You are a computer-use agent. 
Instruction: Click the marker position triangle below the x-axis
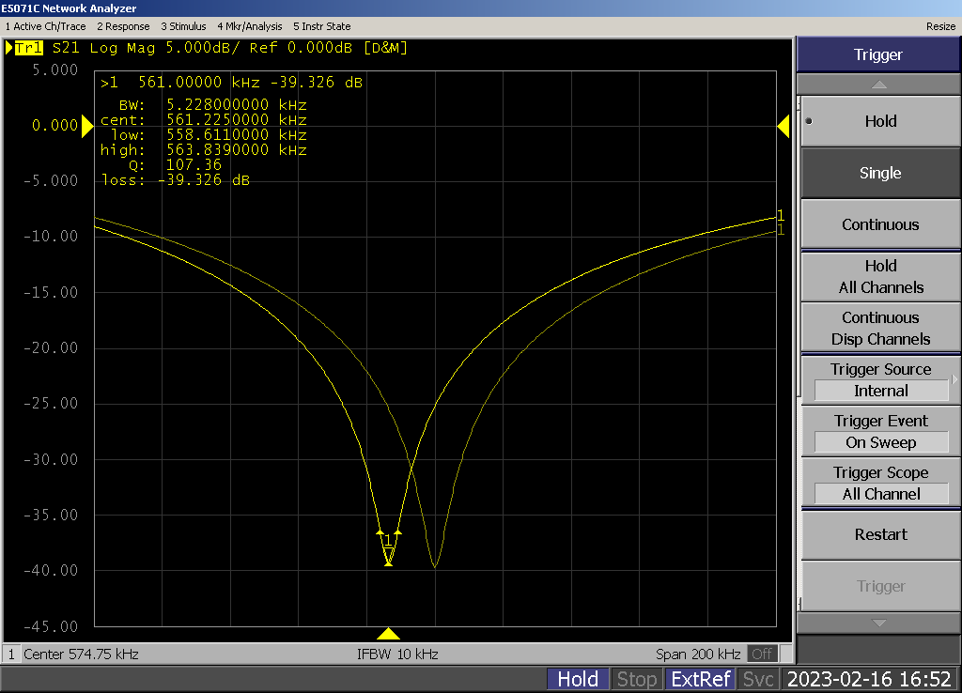388,634
